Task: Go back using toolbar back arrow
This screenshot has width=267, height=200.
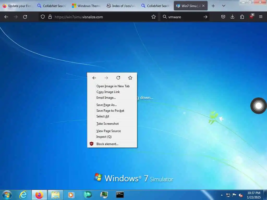Action: pyautogui.click(x=6, y=17)
